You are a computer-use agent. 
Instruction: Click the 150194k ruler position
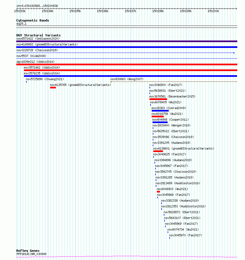coord(48,12)
